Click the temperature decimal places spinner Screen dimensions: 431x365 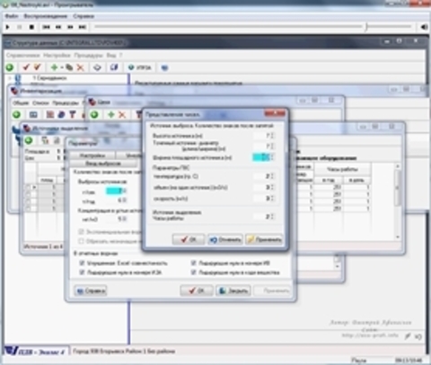point(264,176)
